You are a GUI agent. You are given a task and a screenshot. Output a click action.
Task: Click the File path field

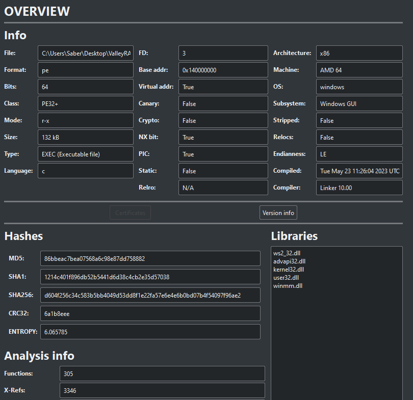point(86,53)
